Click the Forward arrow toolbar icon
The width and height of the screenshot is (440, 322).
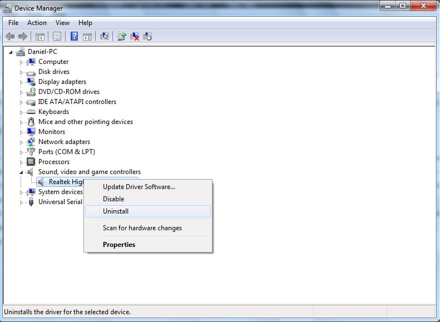pos(22,36)
